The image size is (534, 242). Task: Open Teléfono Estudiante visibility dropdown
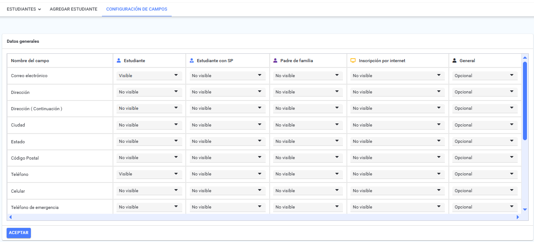click(x=149, y=174)
